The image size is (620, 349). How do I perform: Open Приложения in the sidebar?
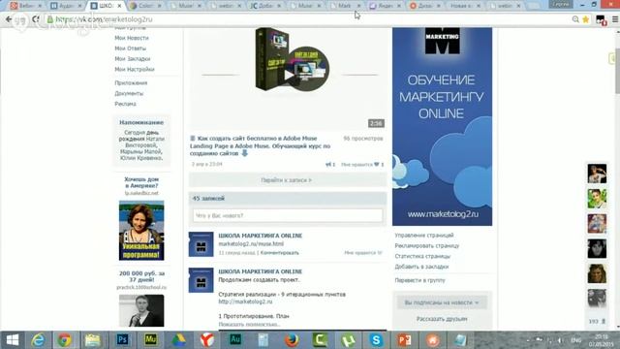click(x=131, y=83)
